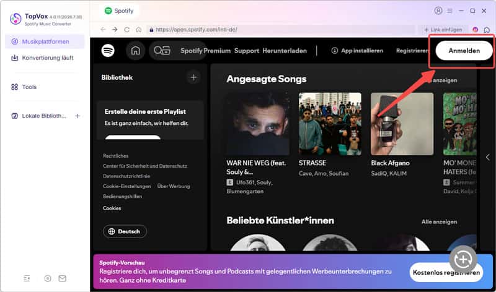Open the Herunterladen link

(x=285, y=51)
